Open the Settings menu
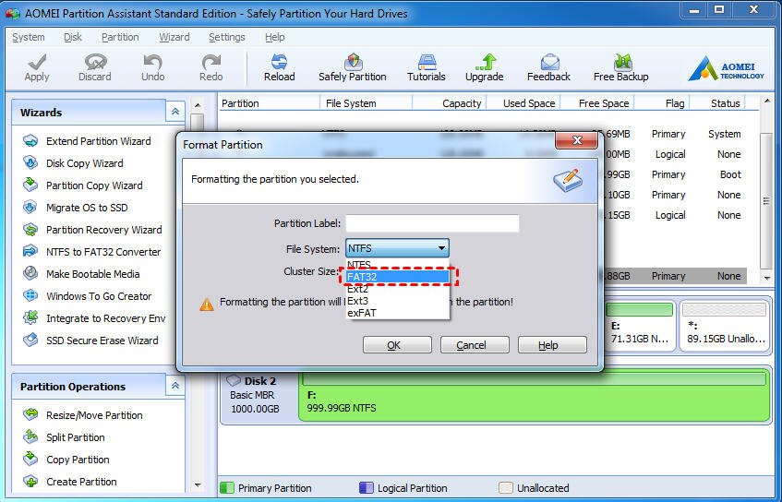Image resolution: width=782 pixels, height=502 pixels. 227,37
